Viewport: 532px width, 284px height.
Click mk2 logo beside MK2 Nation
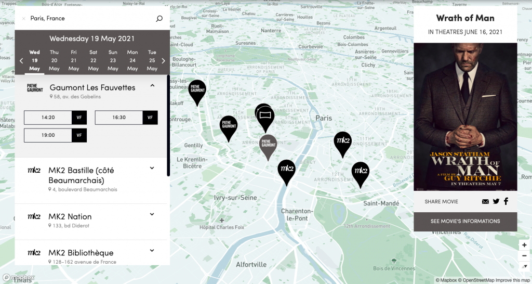click(x=34, y=216)
